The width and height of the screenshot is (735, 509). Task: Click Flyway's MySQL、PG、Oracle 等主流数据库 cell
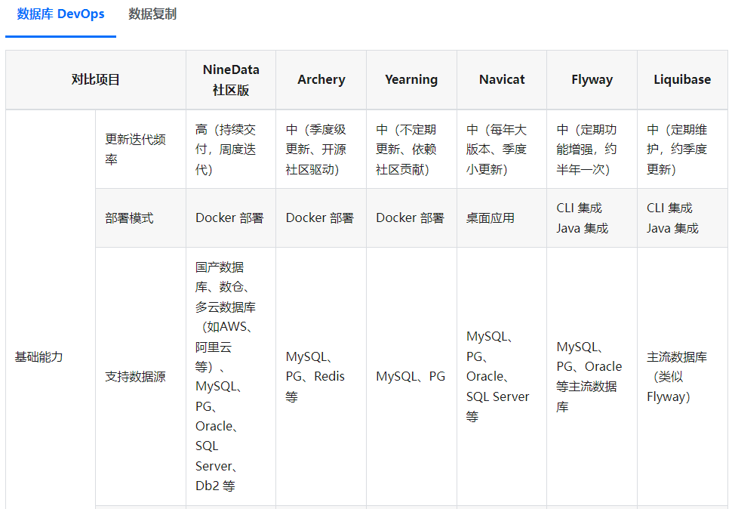point(592,377)
